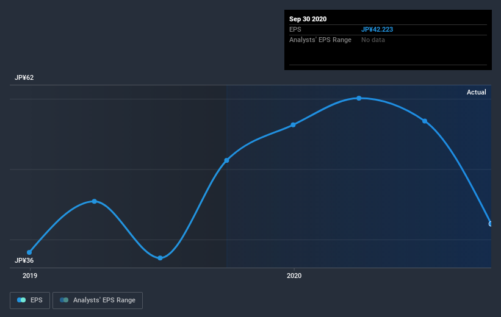Click the Actual region label
Image resolution: width=501 pixels, height=317 pixels.
tap(476, 92)
